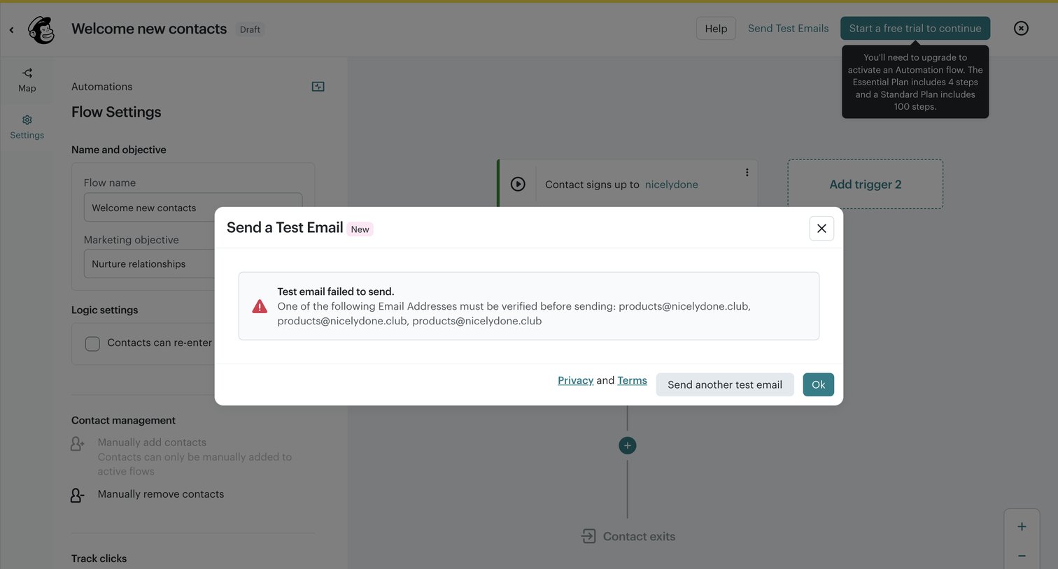Open the nicelydone audience link

tap(672, 185)
